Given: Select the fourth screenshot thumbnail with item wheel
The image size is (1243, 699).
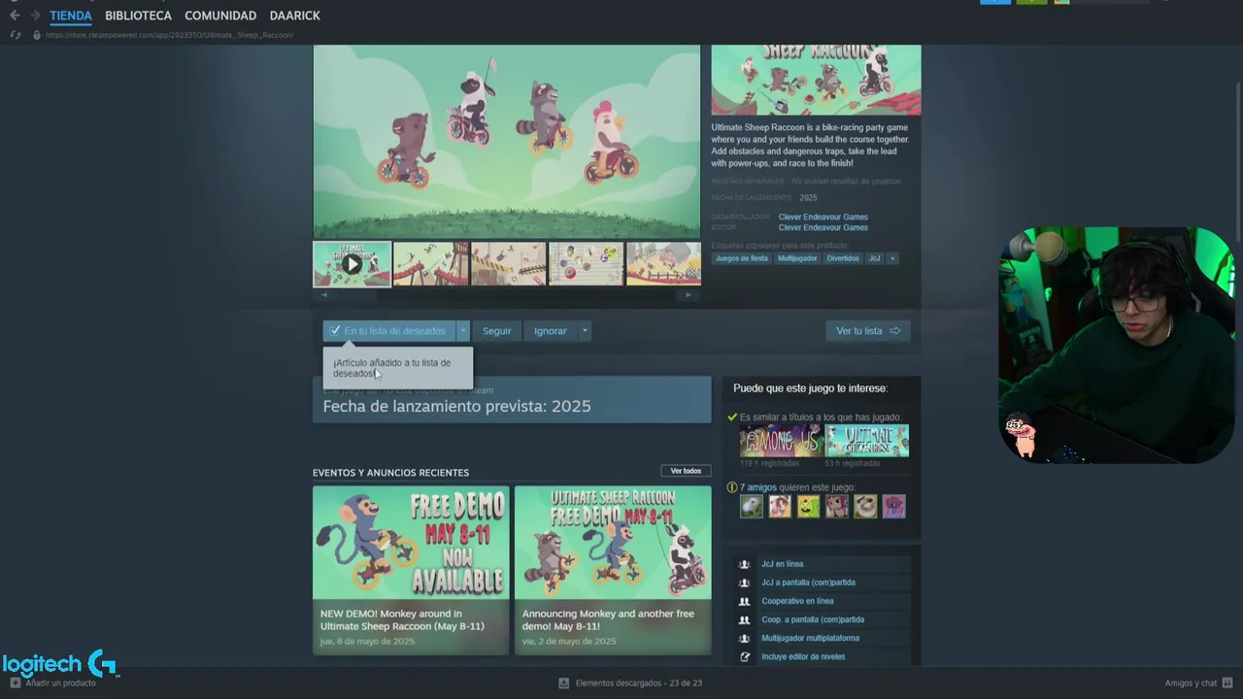Looking at the screenshot, I should click(x=586, y=264).
